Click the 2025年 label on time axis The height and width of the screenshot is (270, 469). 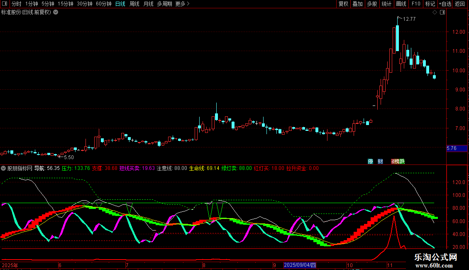click(10, 265)
